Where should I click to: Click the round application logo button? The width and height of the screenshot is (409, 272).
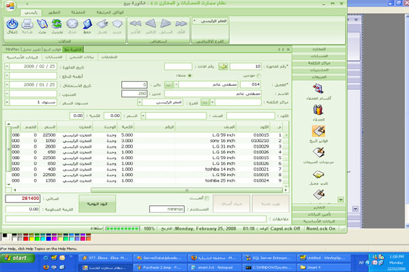pos(10,5)
